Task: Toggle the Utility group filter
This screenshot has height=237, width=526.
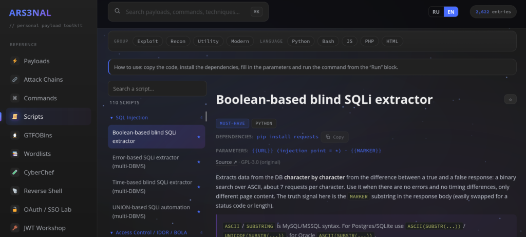Action: [208, 41]
